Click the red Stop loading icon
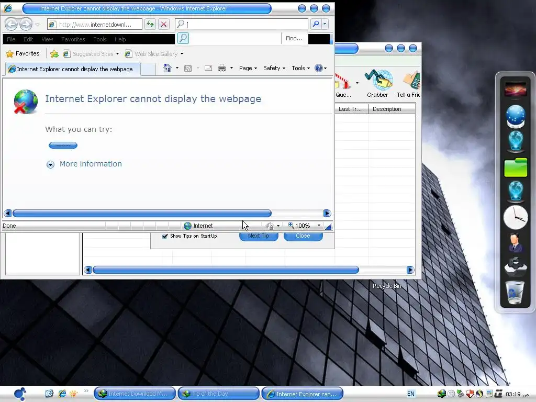The width and height of the screenshot is (536, 402). 164,24
